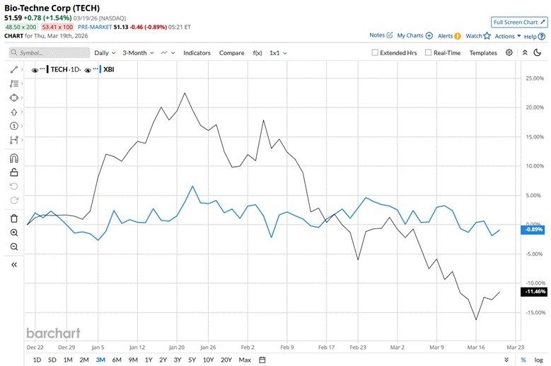This screenshot has height=366, width=551.
Task: Open the Daily frequency dropdown
Action: (x=105, y=52)
